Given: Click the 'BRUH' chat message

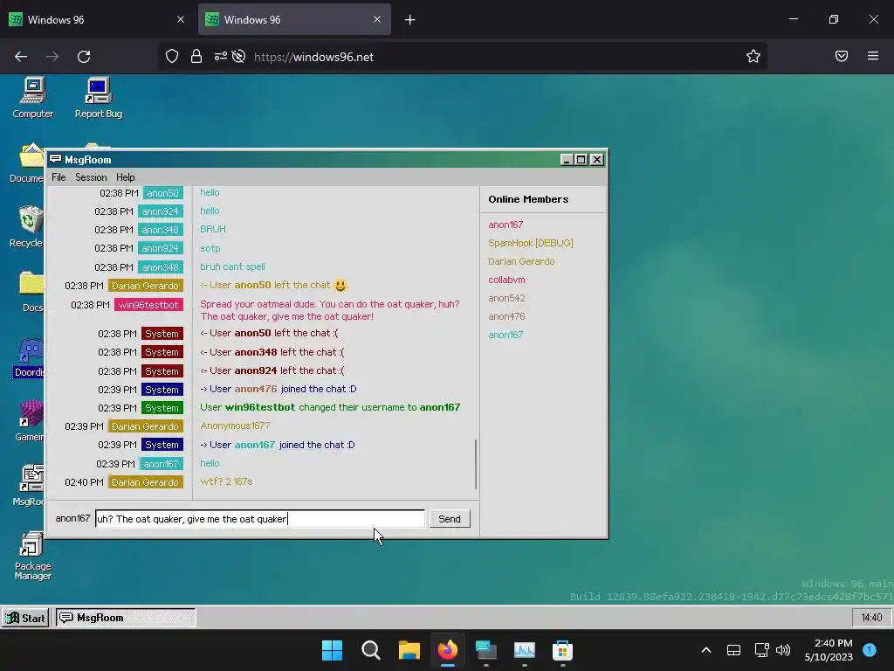Looking at the screenshot, I should (x=213, y=229).
